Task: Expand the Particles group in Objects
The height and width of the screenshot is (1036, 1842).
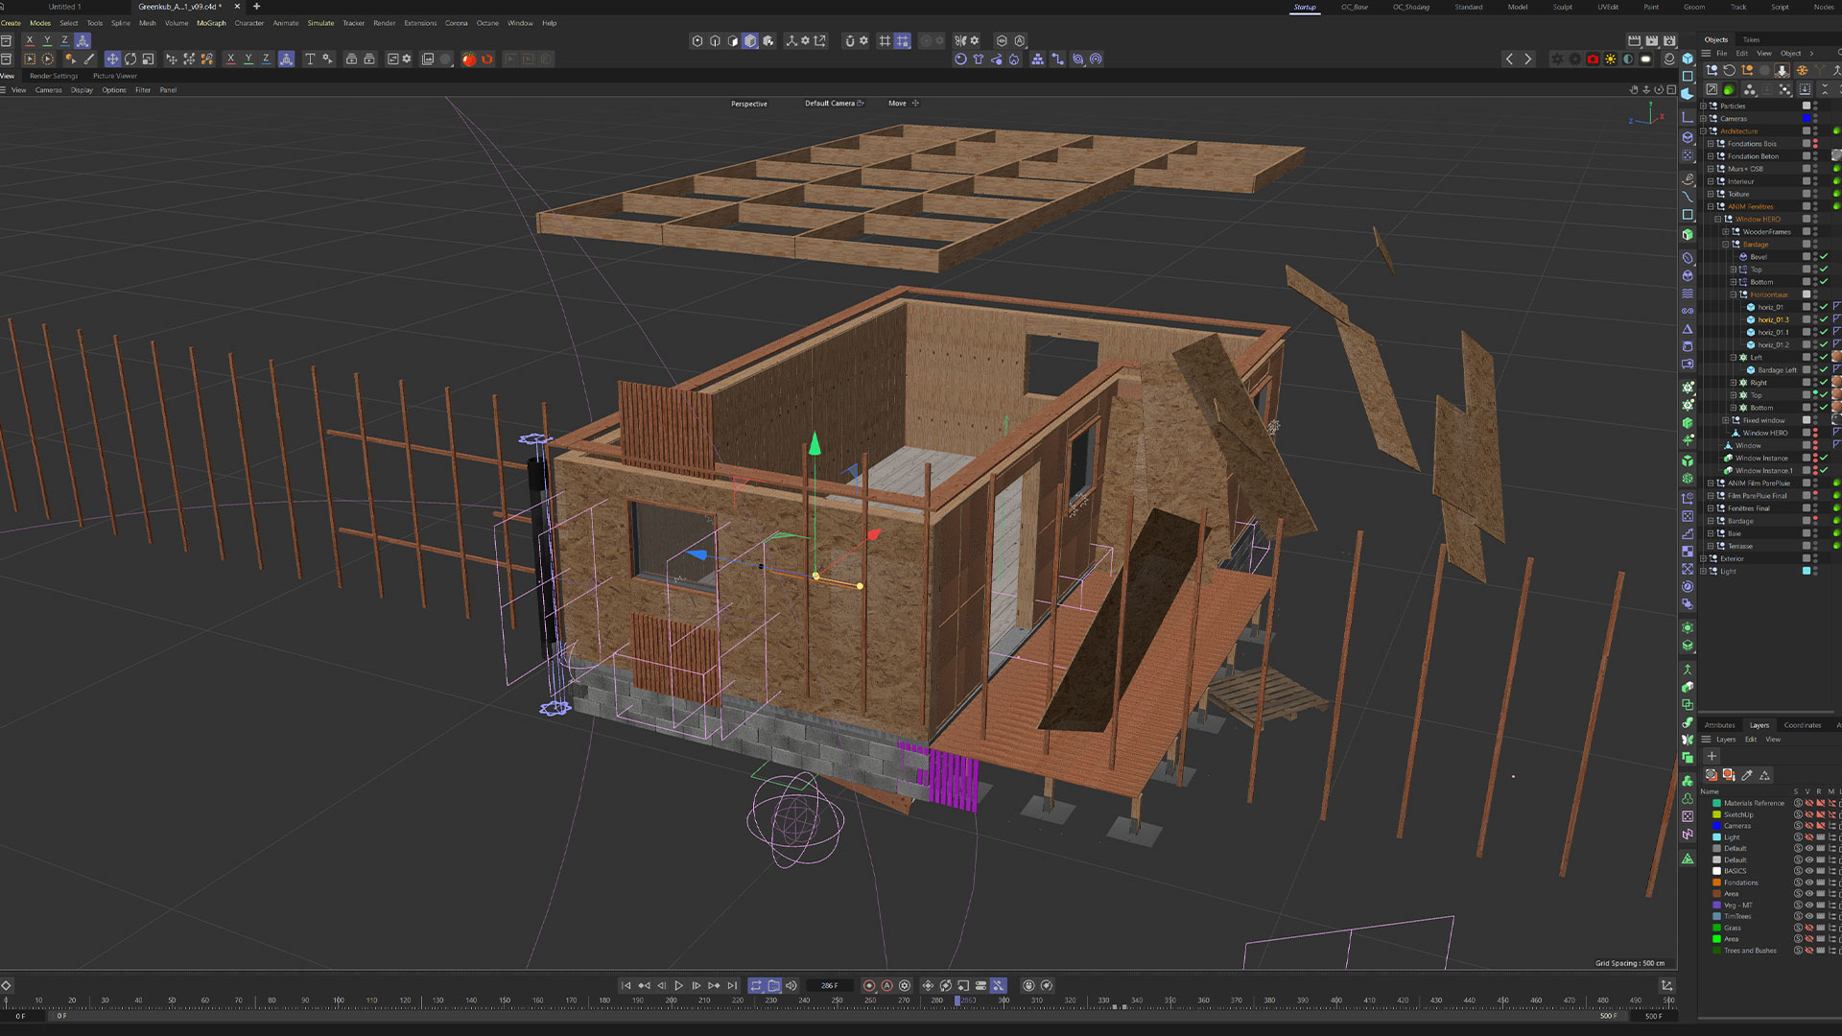Action: pyautogui.click(x=1704, y=106)
